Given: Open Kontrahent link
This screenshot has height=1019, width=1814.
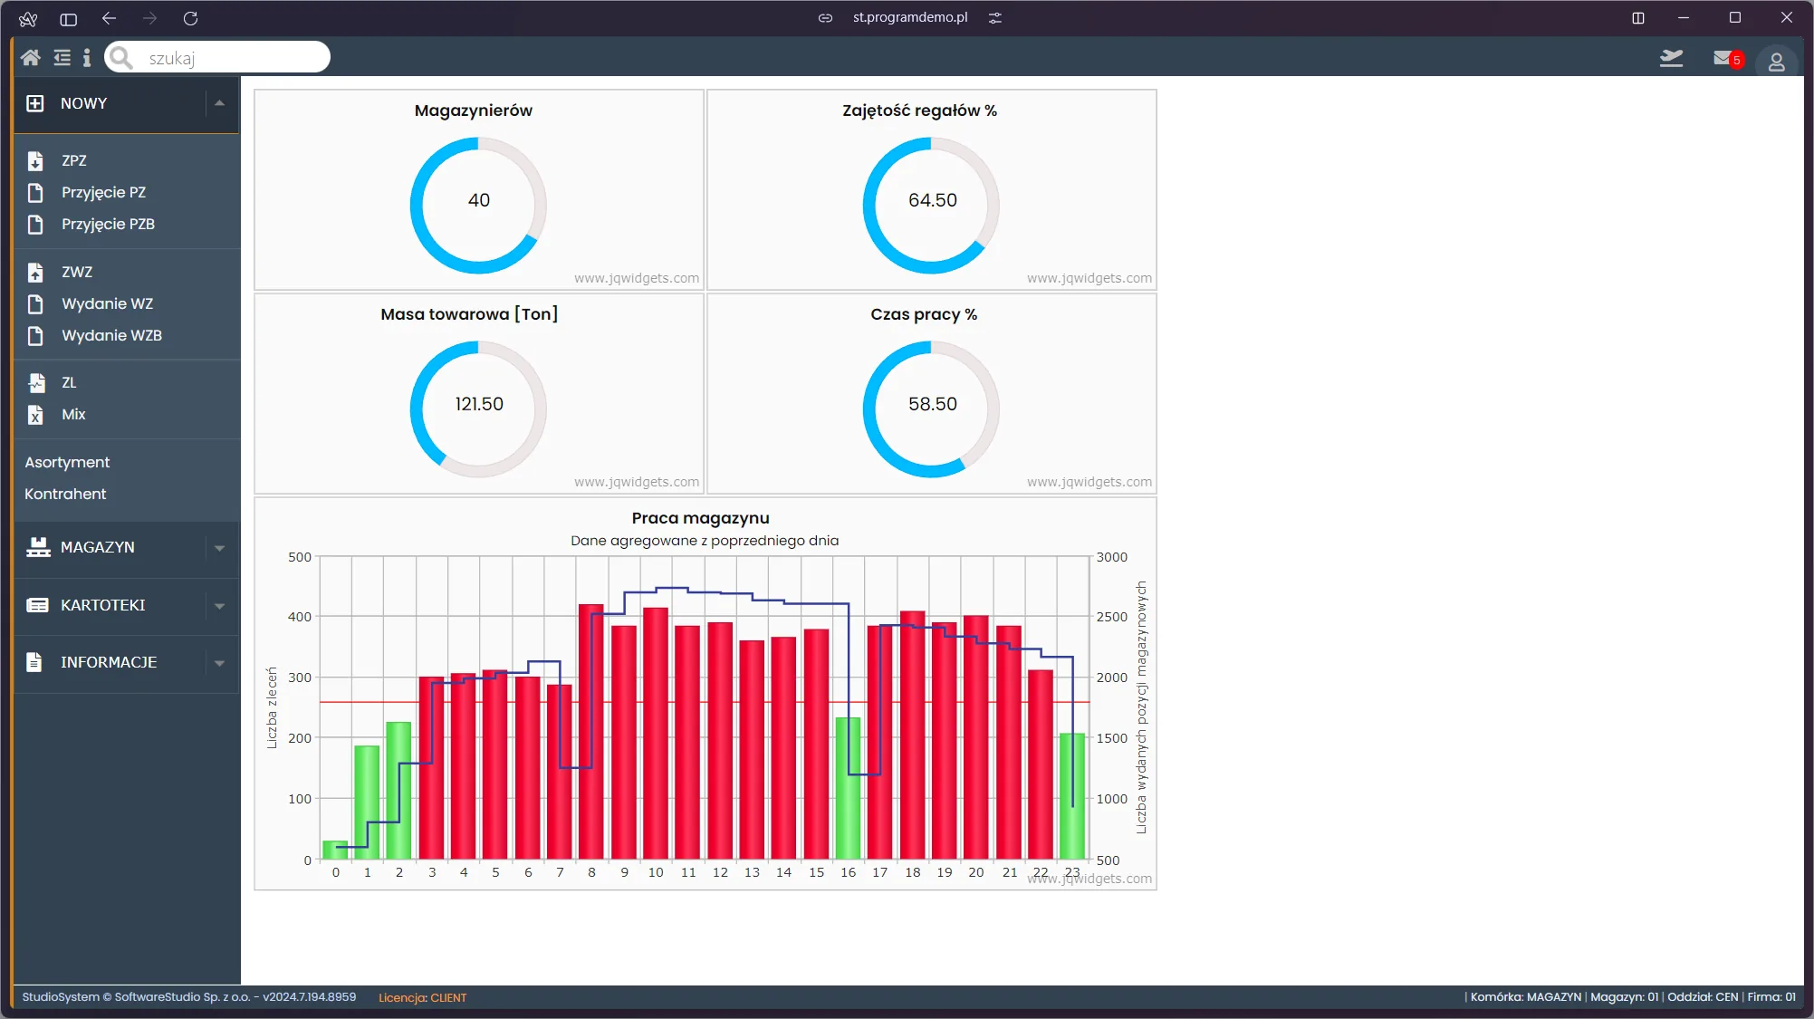Looking at the screenshot, I should click(x=65, y=494).
